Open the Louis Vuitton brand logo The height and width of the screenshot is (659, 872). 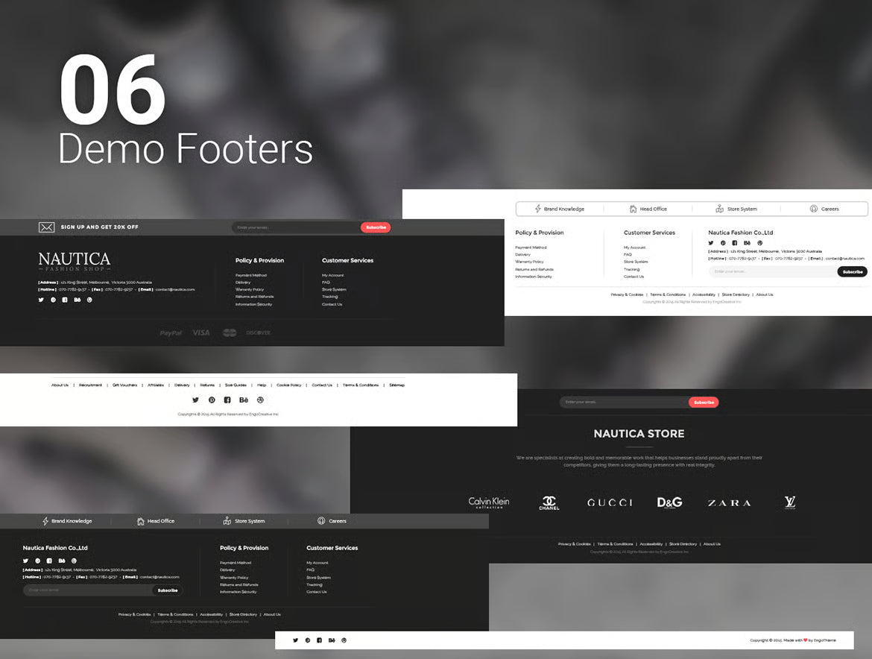(x=790, y=502)
